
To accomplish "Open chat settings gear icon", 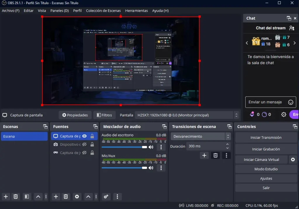I will coord(284,115).
